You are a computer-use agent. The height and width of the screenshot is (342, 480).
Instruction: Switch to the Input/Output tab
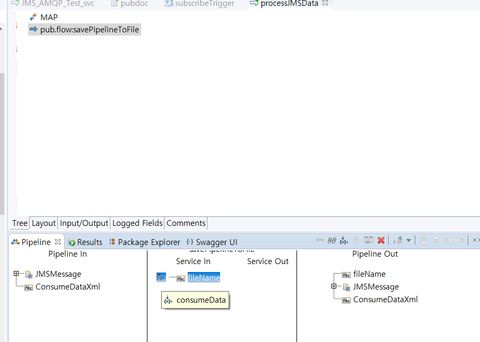[84, 223]
